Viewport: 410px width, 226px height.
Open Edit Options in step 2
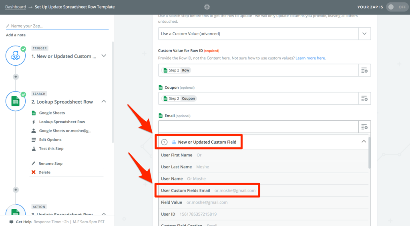click(50, 140)
